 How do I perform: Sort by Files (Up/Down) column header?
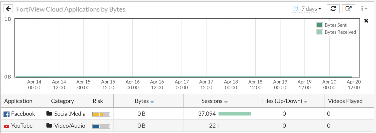pyautogui.click(x=285, y=101)
